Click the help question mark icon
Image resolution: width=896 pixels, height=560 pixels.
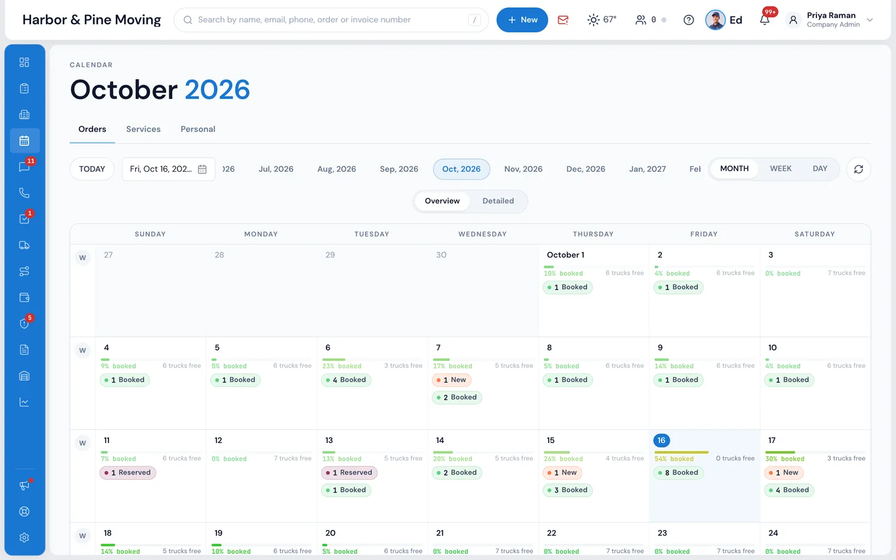(x=689, y=20)
